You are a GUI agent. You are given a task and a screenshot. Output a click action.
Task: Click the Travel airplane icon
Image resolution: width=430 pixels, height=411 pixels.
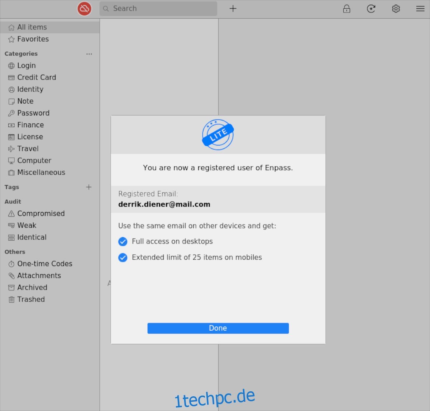click(x=11, y=149)
